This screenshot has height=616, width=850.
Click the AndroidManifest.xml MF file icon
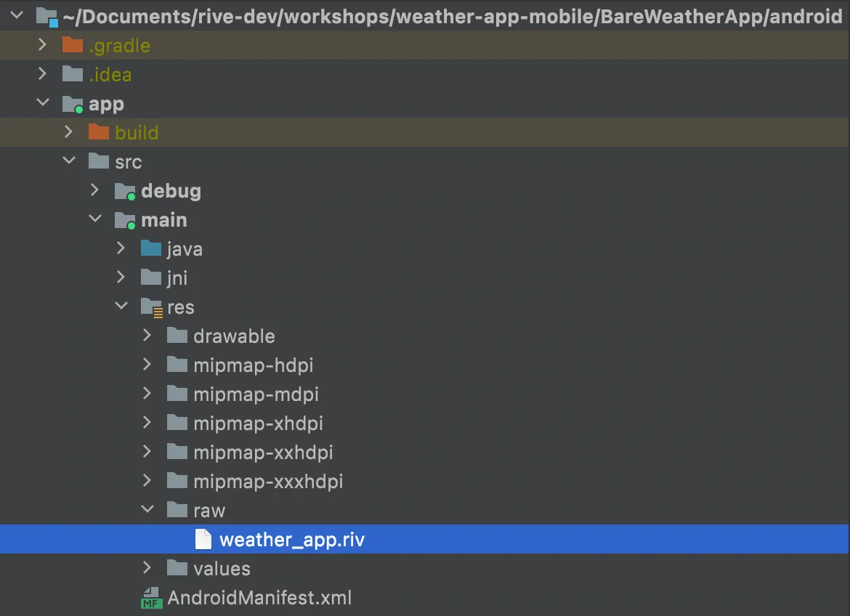click(x=151, y=598)
